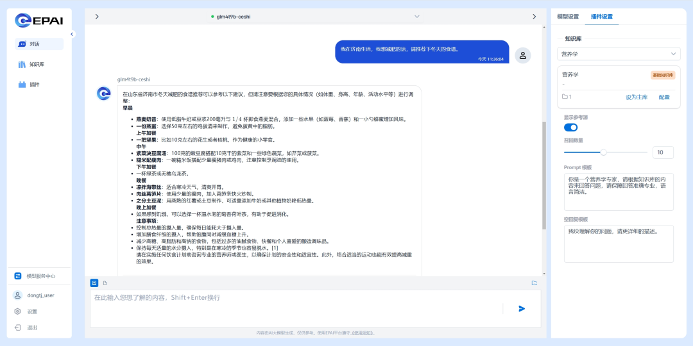Click the 配置 link on the 营养学 card
Screen dimensions: 693x346
664,97
